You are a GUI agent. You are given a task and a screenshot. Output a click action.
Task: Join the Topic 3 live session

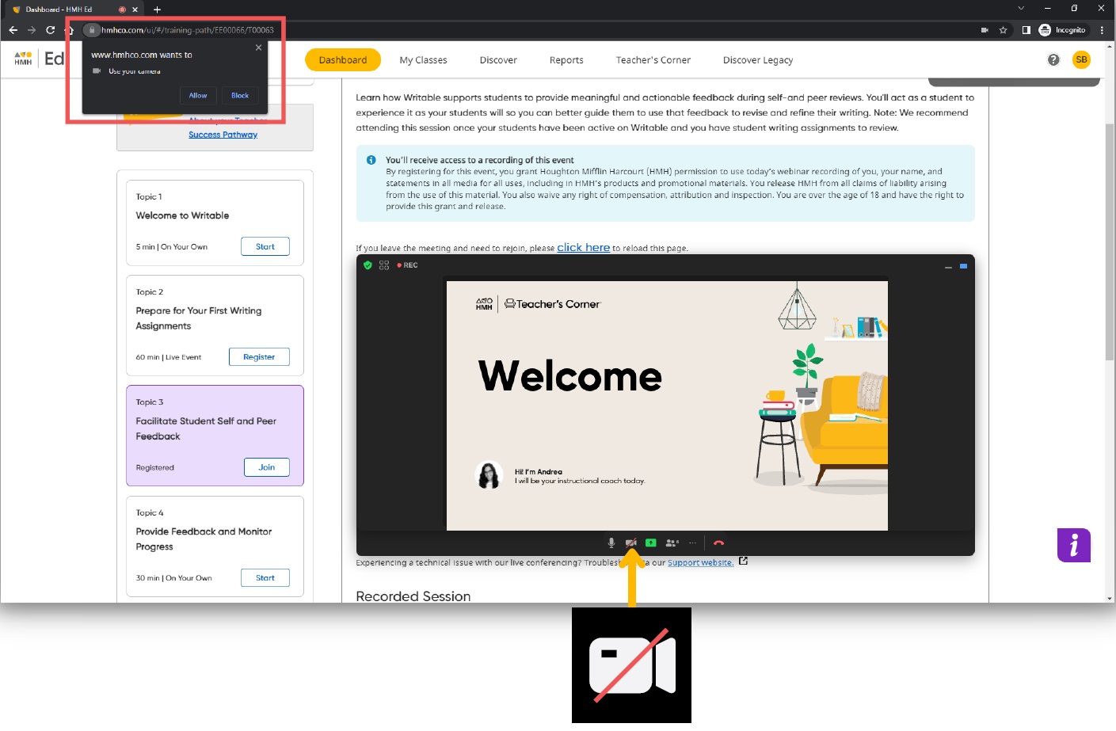tap(267, 467)
